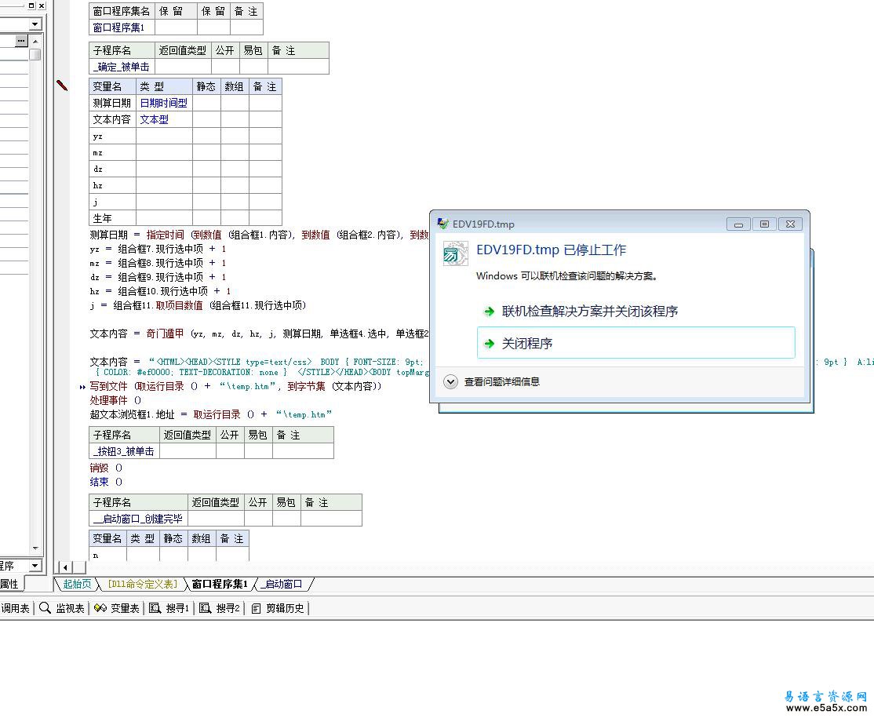Minimize the EDV19FD.tmp dialog window
874x718 pixels.
738,224
